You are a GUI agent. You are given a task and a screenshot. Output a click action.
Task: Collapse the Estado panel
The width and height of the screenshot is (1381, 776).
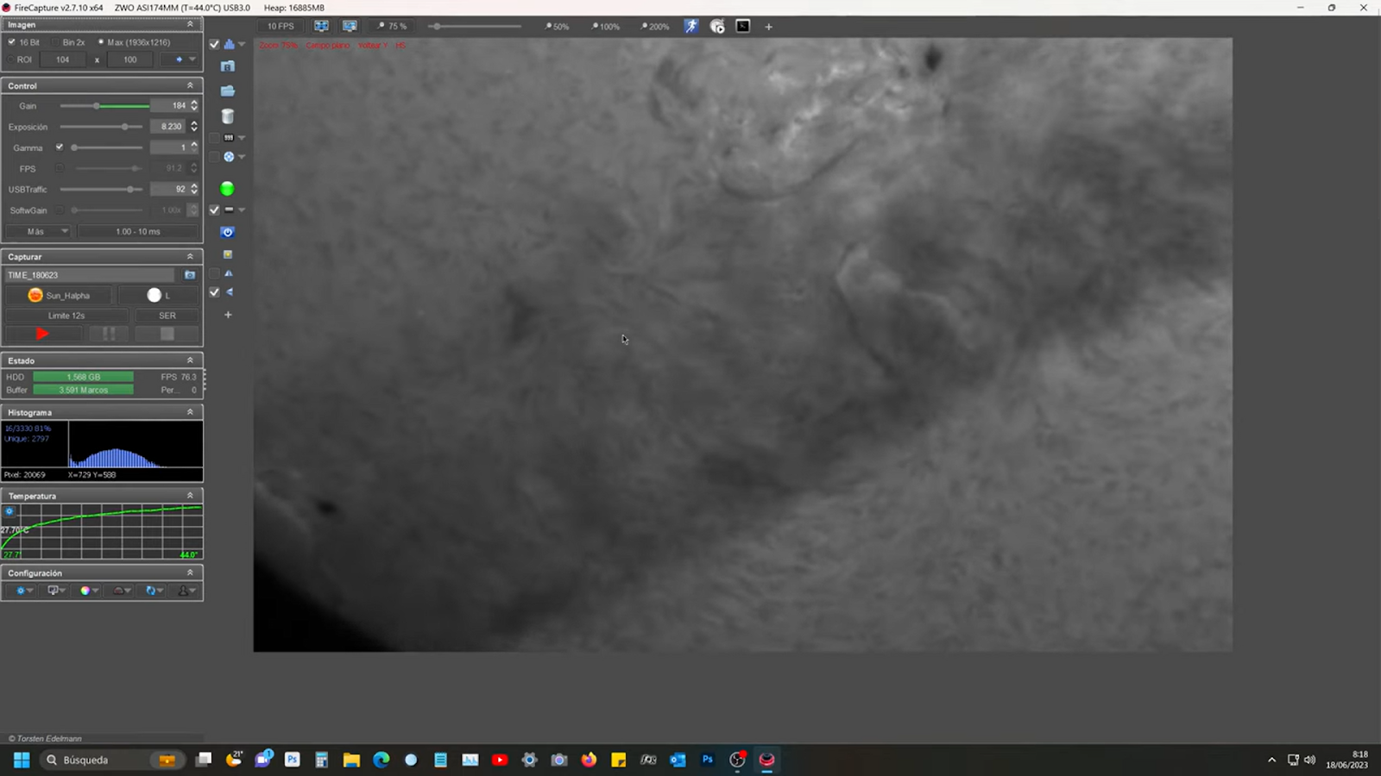coord(190,360)
